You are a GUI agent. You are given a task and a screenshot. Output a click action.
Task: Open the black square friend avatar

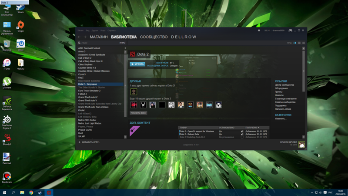pyautogui.click(x=162, y=105)
